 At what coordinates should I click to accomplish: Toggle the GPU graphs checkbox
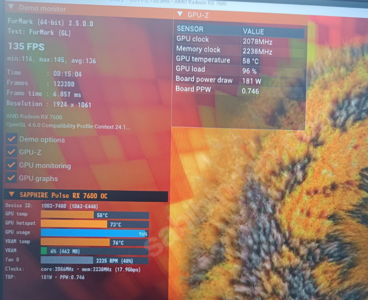[11, 178]
